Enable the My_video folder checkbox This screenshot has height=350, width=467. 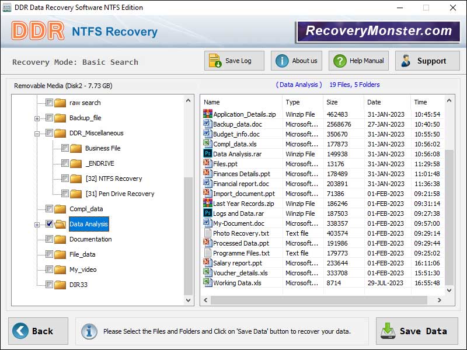50,269
